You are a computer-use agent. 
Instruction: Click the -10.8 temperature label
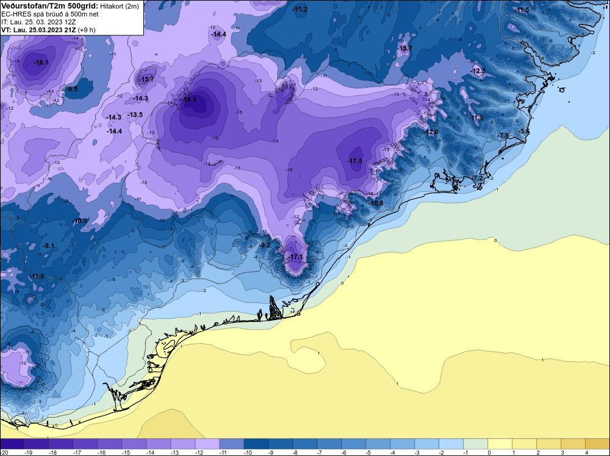pos(376,204)
